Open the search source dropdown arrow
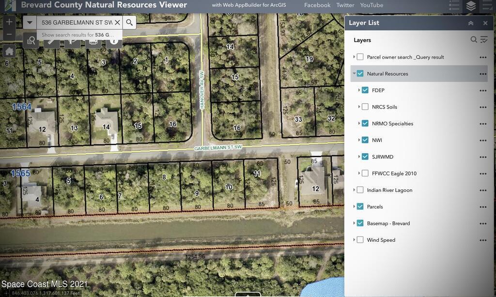 pyautogui.click(x=30, y=22)
